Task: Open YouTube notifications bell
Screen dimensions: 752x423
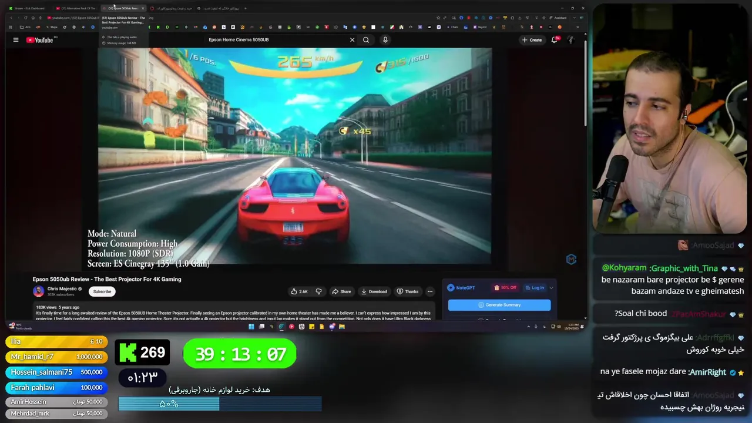Action: 554,40
